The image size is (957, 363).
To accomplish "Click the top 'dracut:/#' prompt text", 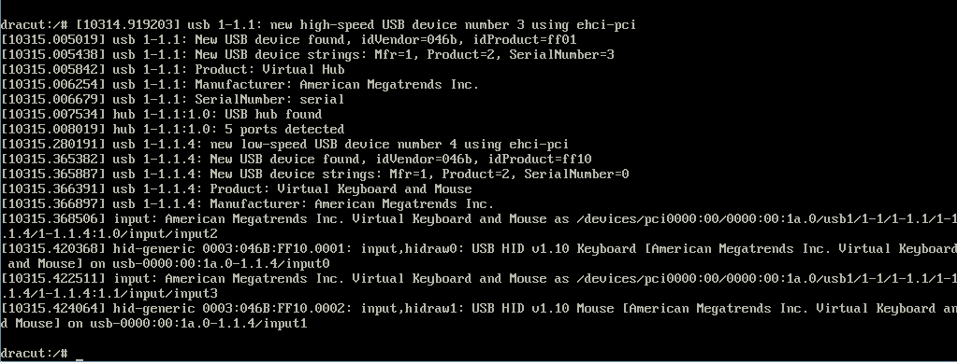I will (x=35, y=25).
